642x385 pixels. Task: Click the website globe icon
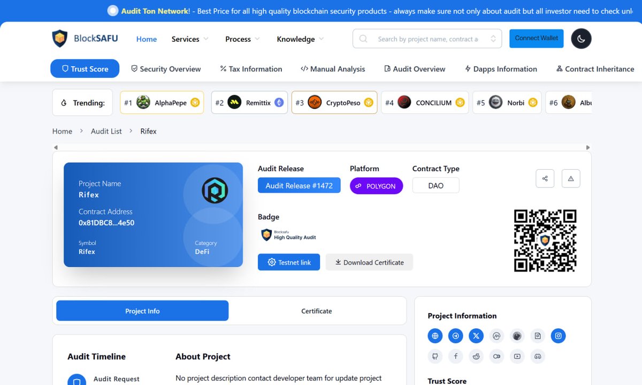[x=435, y=336]
